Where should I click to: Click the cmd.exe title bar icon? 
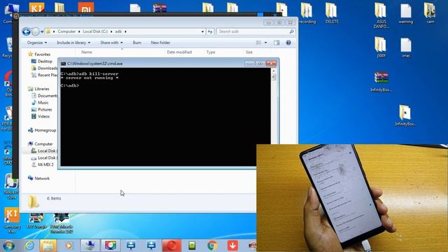(x=63, y=64)
